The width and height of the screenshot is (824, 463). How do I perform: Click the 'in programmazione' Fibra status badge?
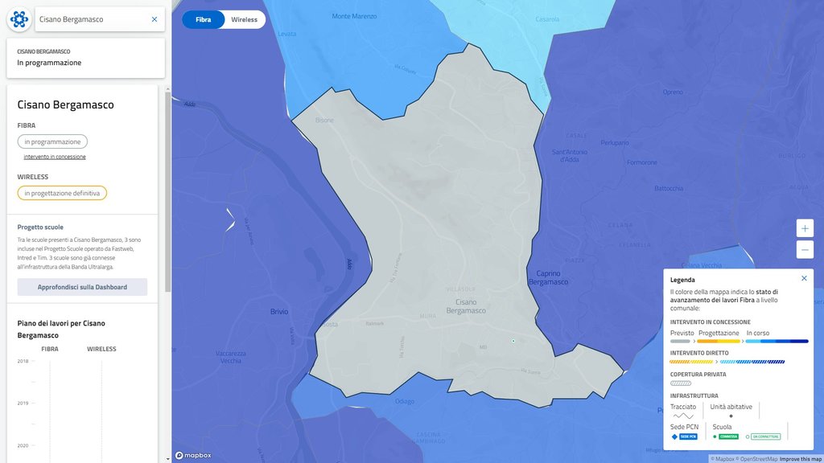(x=52, y=141)
